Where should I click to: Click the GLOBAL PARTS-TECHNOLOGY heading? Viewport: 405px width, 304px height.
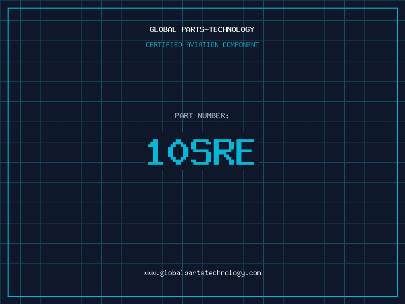pyautogui.click(x=202, y=29)
